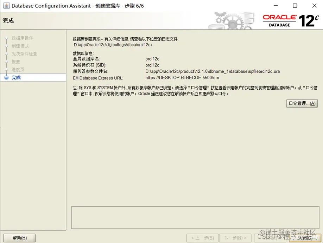
Task: Click the empty message box at bottom
Action: [x=195, y=217]
